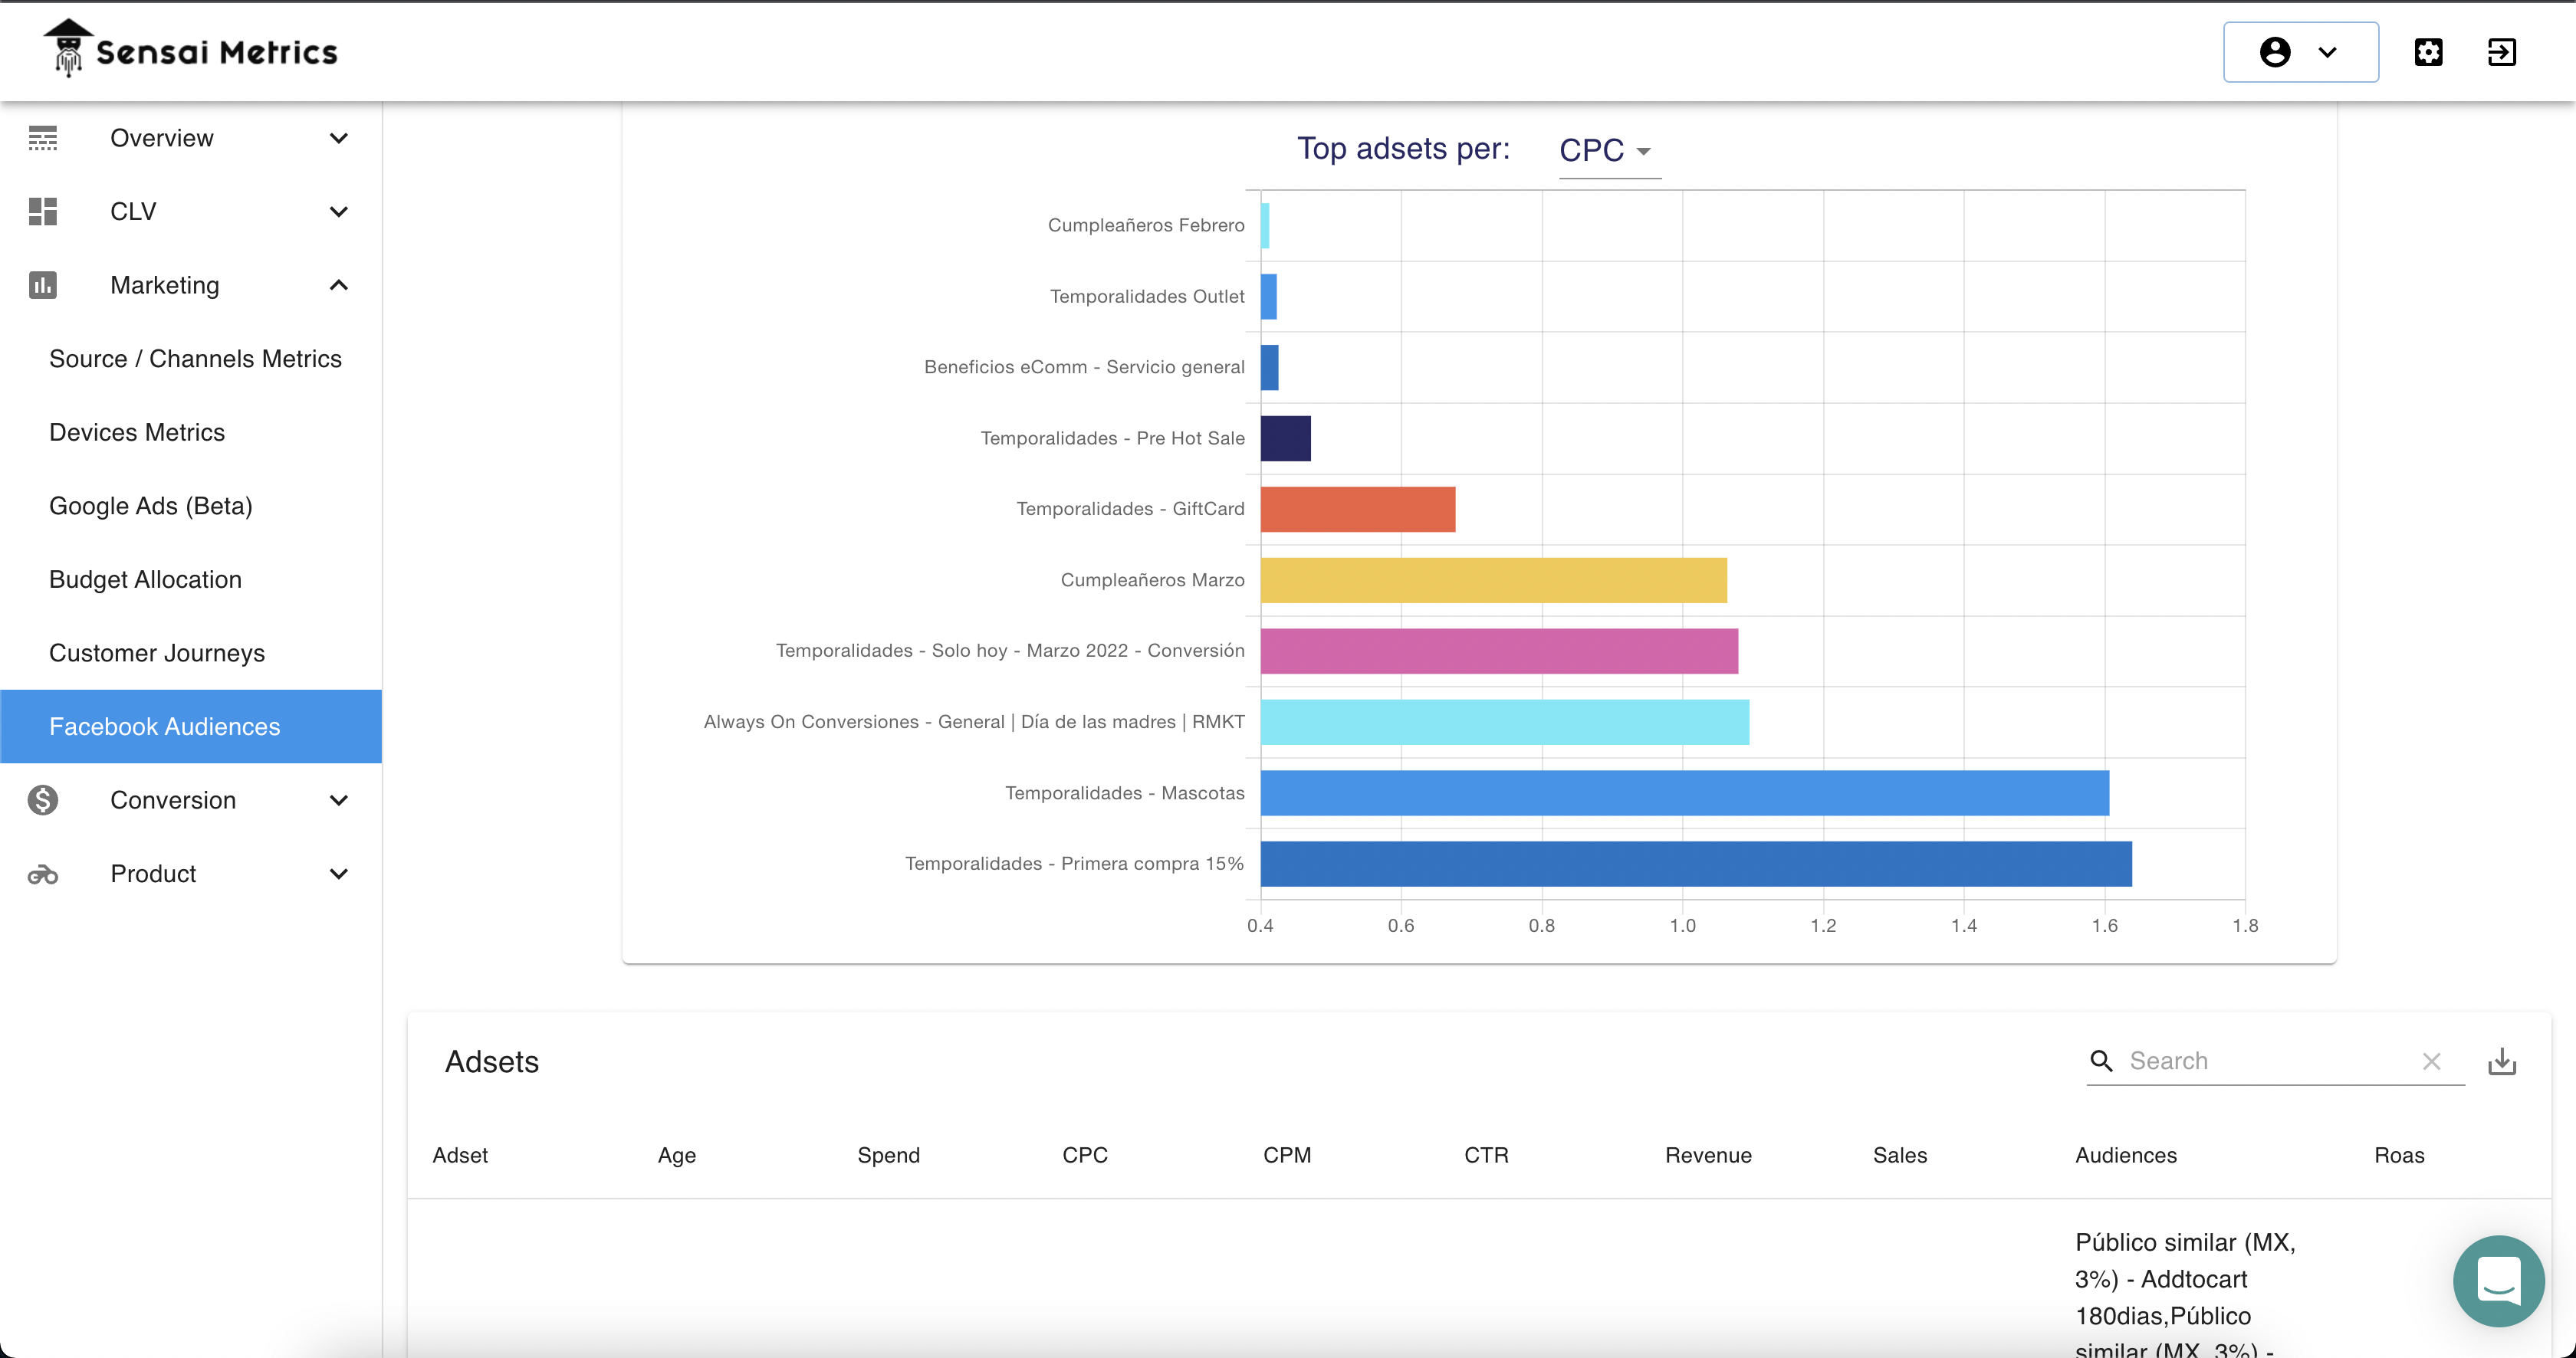2576x1358 pixels.
Task: Click the search magnifier icon
Action: 2102,1061
